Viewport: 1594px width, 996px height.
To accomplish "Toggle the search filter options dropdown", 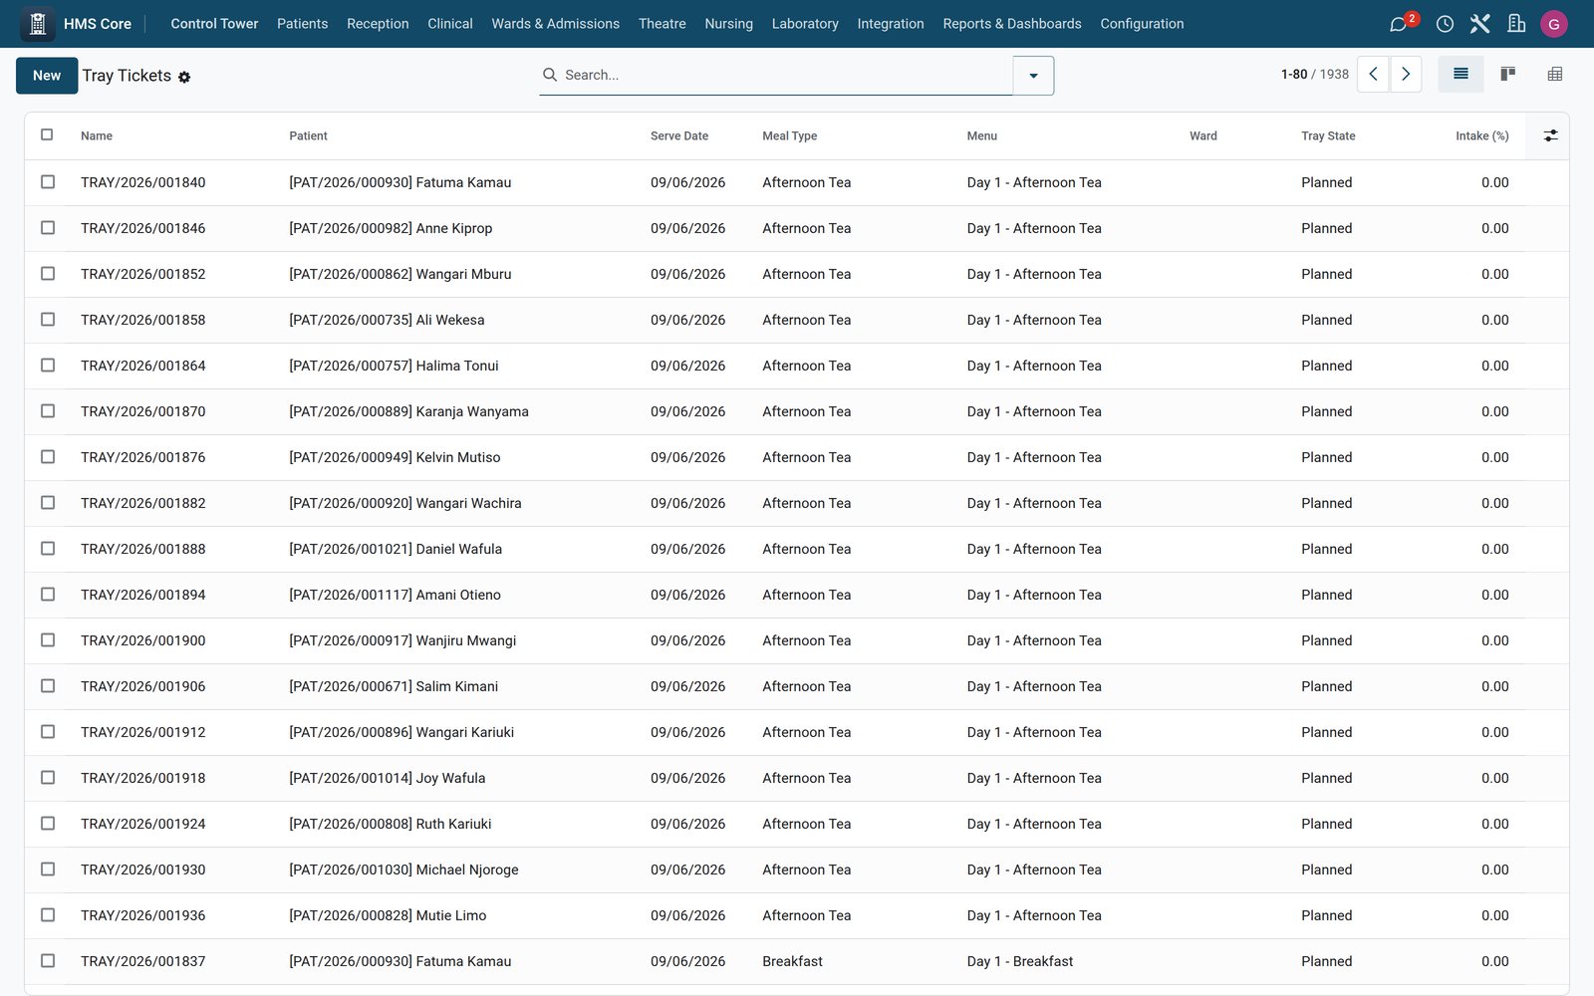I will (1033, 76).
